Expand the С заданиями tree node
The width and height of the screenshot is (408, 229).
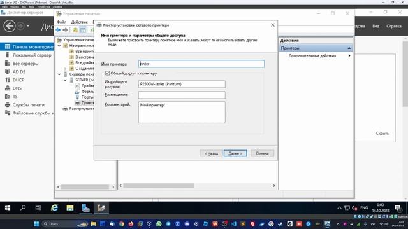pos(65,69)
